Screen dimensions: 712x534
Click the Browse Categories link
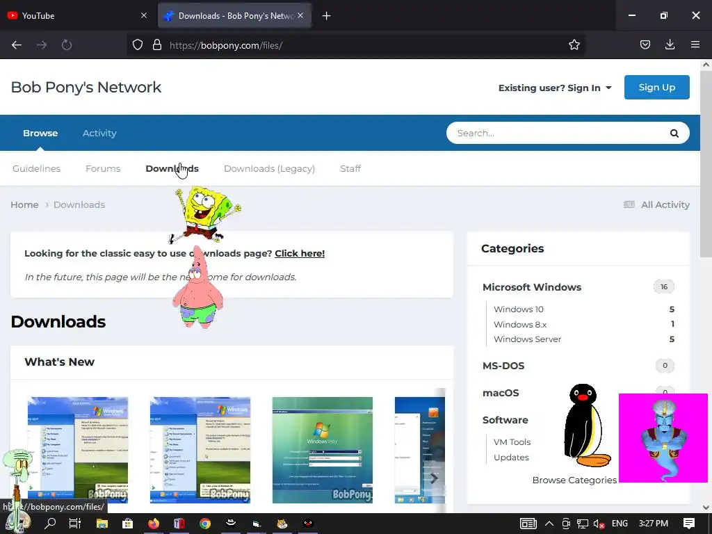tap(574, 480)
